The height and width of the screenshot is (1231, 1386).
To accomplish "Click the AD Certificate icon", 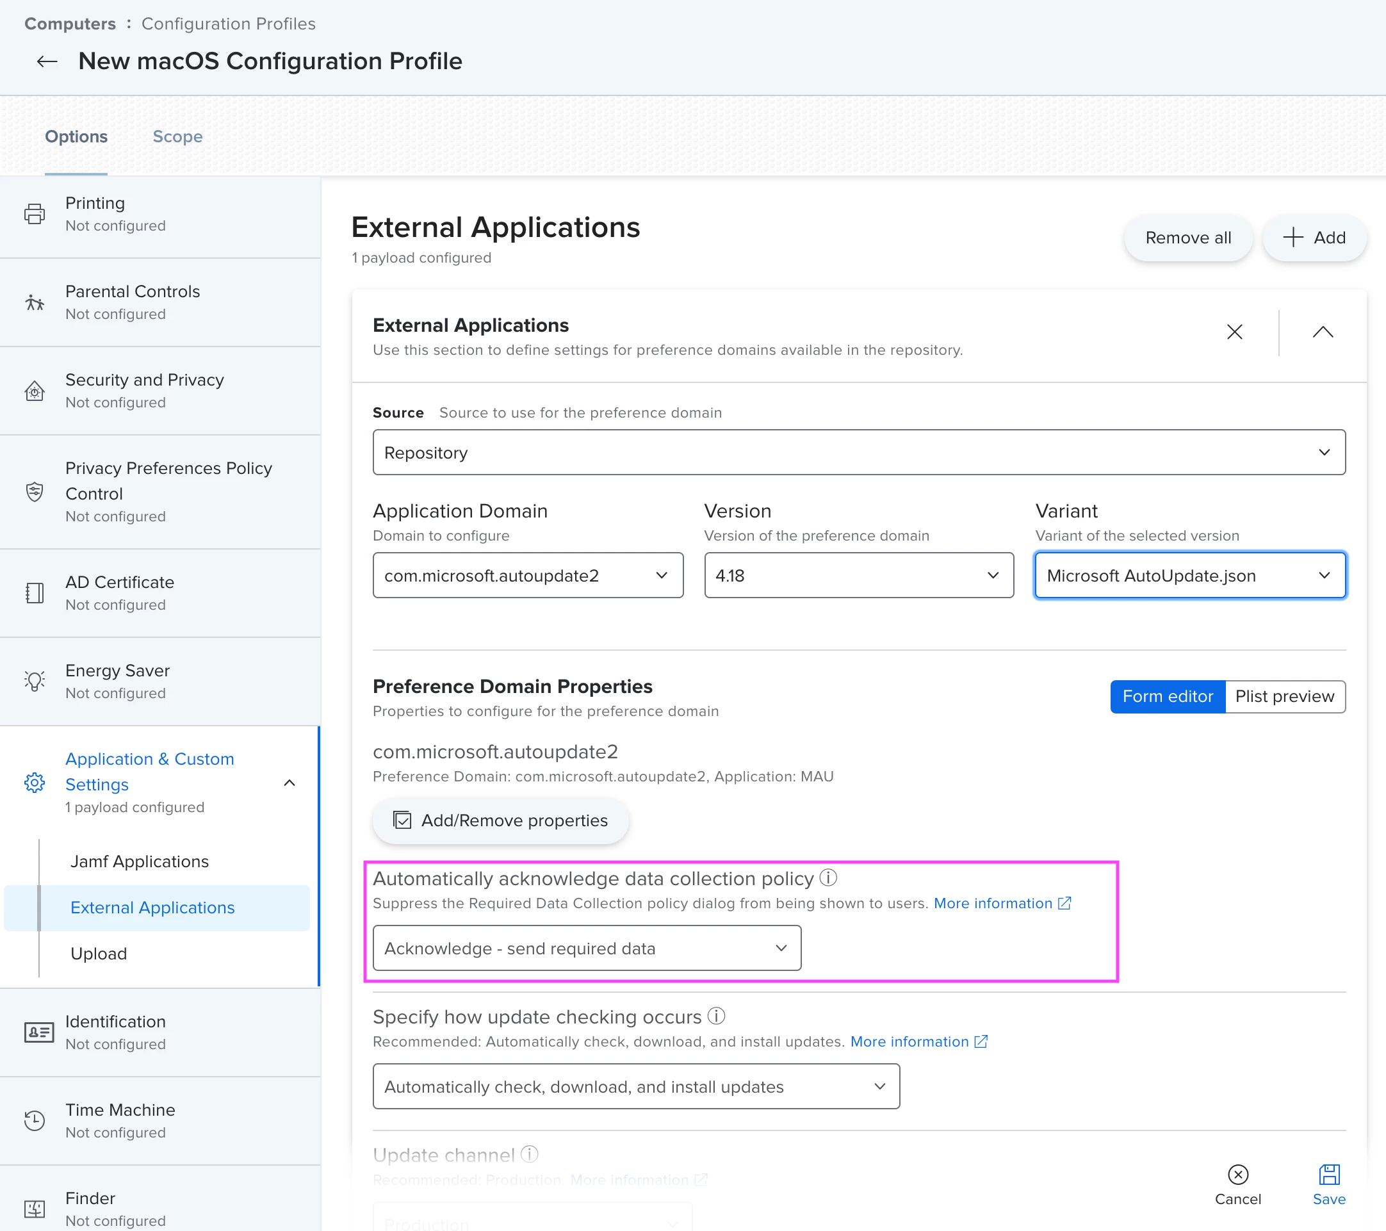I will point(35,593).
